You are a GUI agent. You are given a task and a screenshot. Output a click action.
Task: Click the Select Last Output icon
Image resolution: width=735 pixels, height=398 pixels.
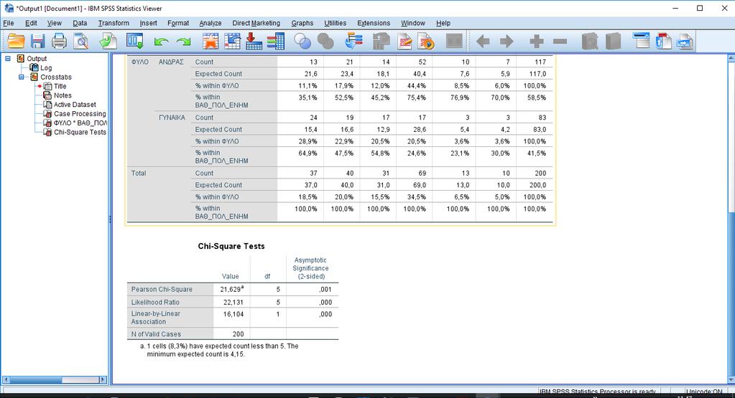tap(354, 42)
